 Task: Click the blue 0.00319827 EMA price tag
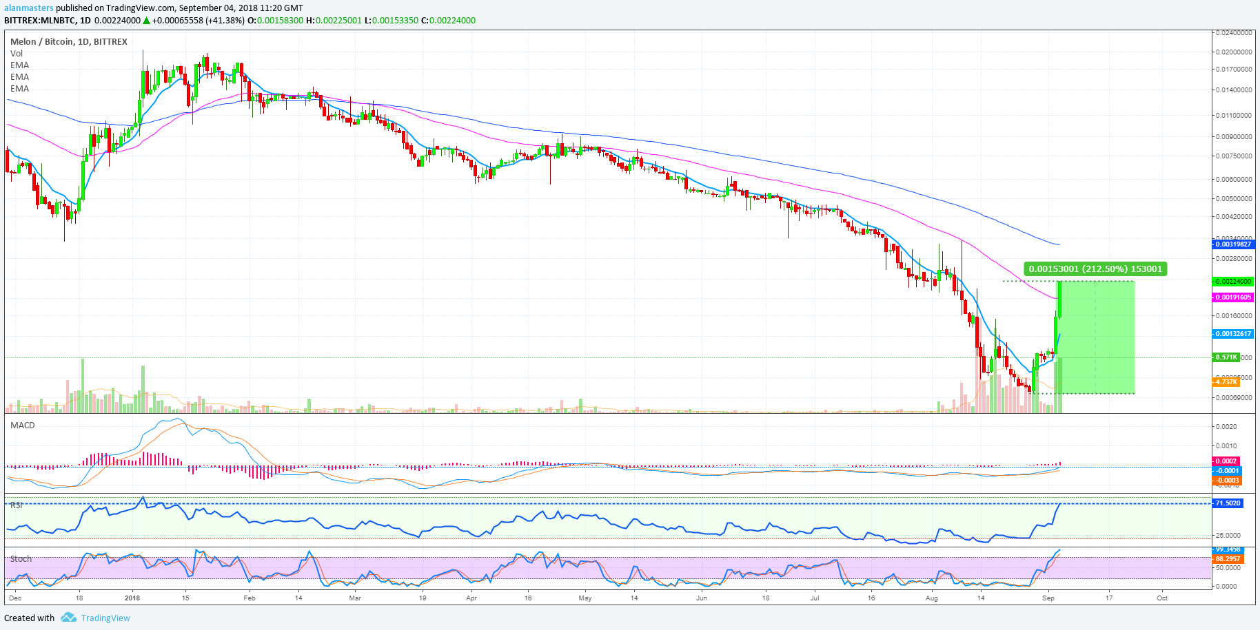1232,244
